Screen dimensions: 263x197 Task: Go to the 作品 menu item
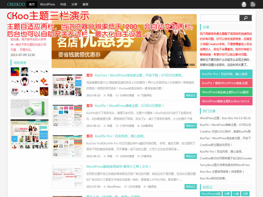(x=63, y=4)
